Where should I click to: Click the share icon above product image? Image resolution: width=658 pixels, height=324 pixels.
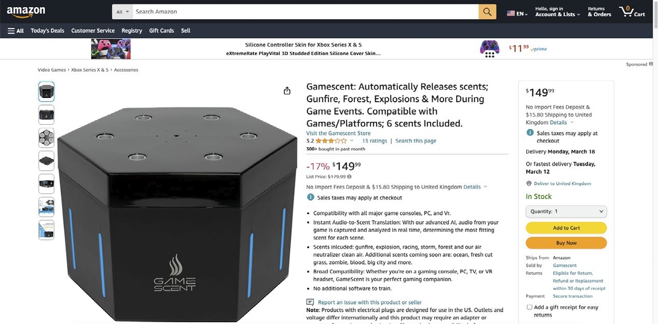coord(287,91)
